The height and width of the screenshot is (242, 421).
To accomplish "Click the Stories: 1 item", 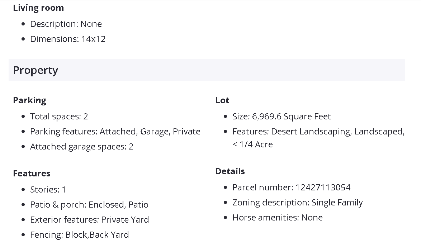I will click(x=48, y=190).
